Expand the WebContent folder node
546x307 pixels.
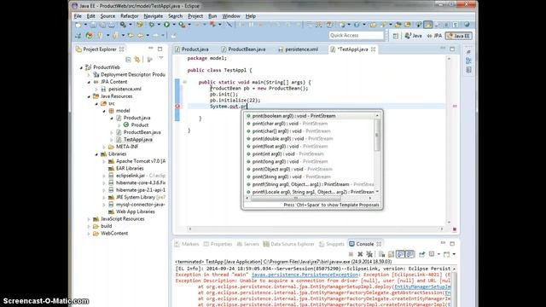point(89,233)
